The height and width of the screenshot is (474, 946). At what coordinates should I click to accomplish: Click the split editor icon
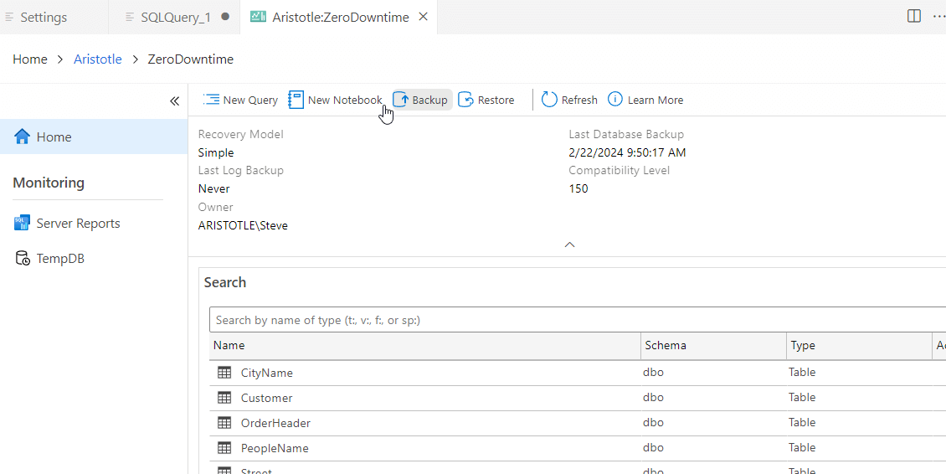tap(914, 16)
